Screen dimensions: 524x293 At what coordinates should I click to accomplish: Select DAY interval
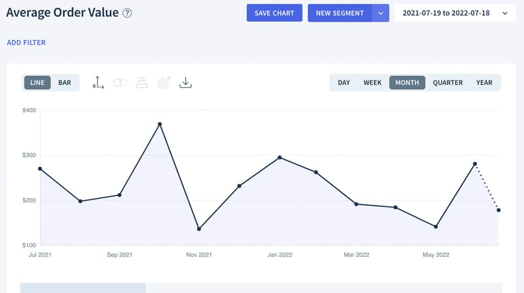tap(344, 83)
